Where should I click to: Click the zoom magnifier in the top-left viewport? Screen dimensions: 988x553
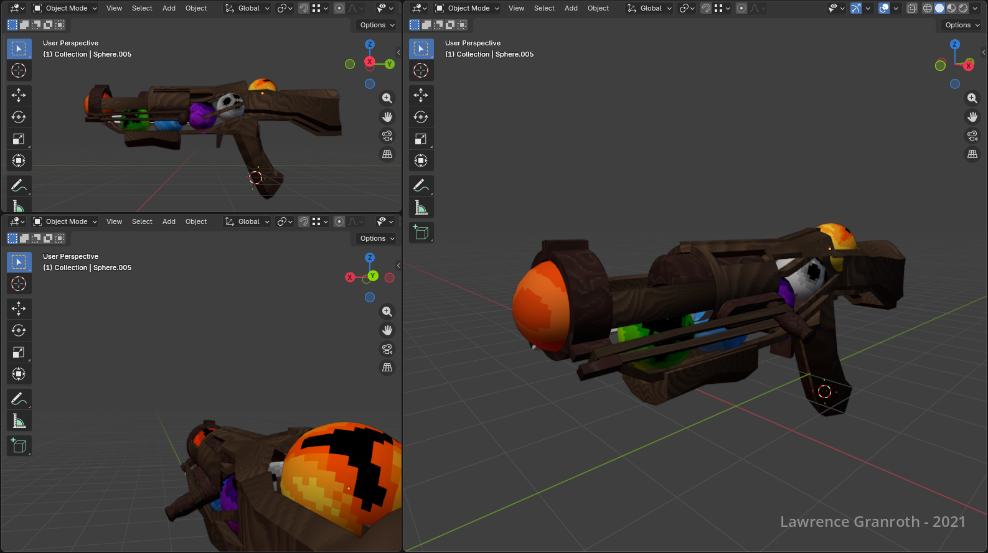coord(387,98)
